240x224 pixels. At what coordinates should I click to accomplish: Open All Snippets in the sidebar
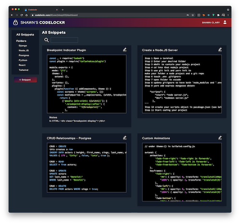click(x=25, y=35)
